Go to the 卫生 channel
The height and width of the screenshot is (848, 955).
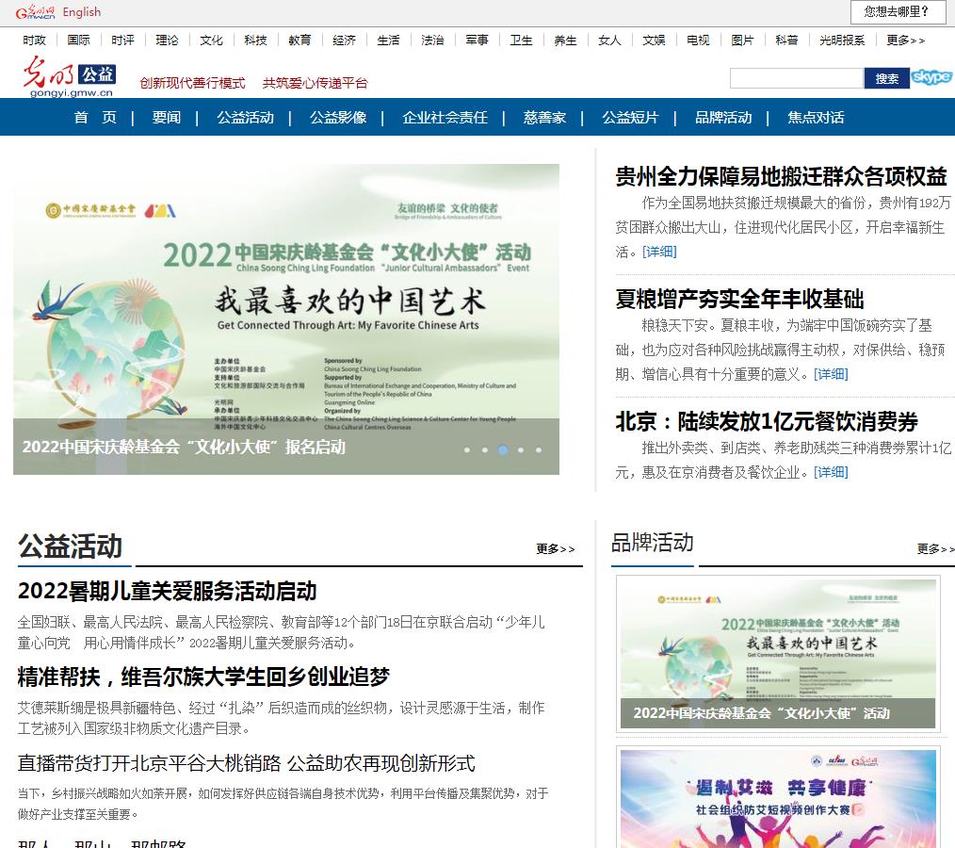point(521,41)
